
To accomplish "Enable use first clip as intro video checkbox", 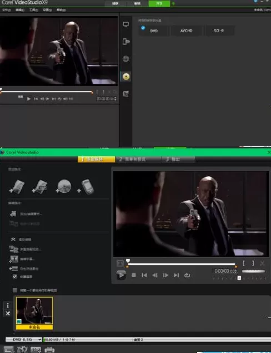I will [x=15, y=290].
